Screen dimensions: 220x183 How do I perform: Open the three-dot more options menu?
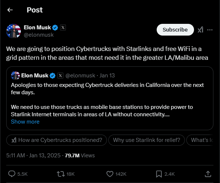point(210,30)
